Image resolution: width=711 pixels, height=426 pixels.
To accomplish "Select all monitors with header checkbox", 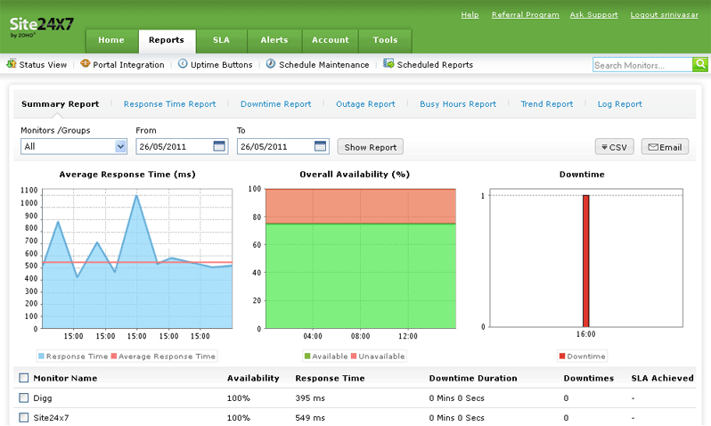I will point(24,378).
